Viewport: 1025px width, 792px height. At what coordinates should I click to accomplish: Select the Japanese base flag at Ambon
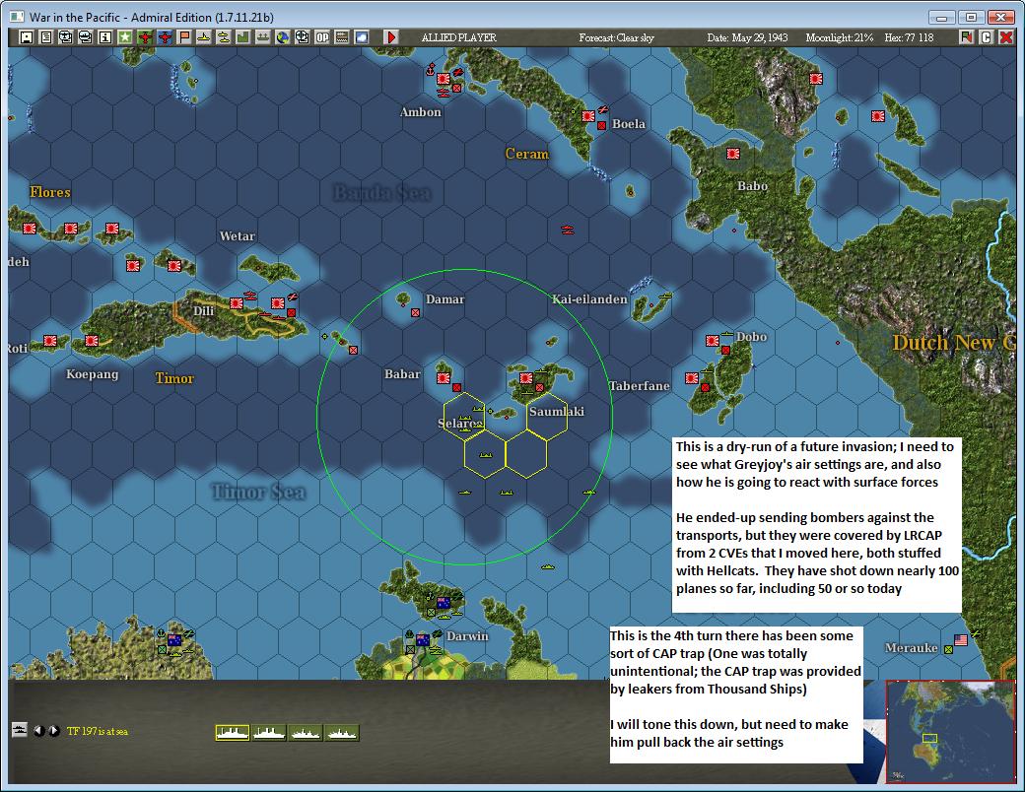(444, 79)
